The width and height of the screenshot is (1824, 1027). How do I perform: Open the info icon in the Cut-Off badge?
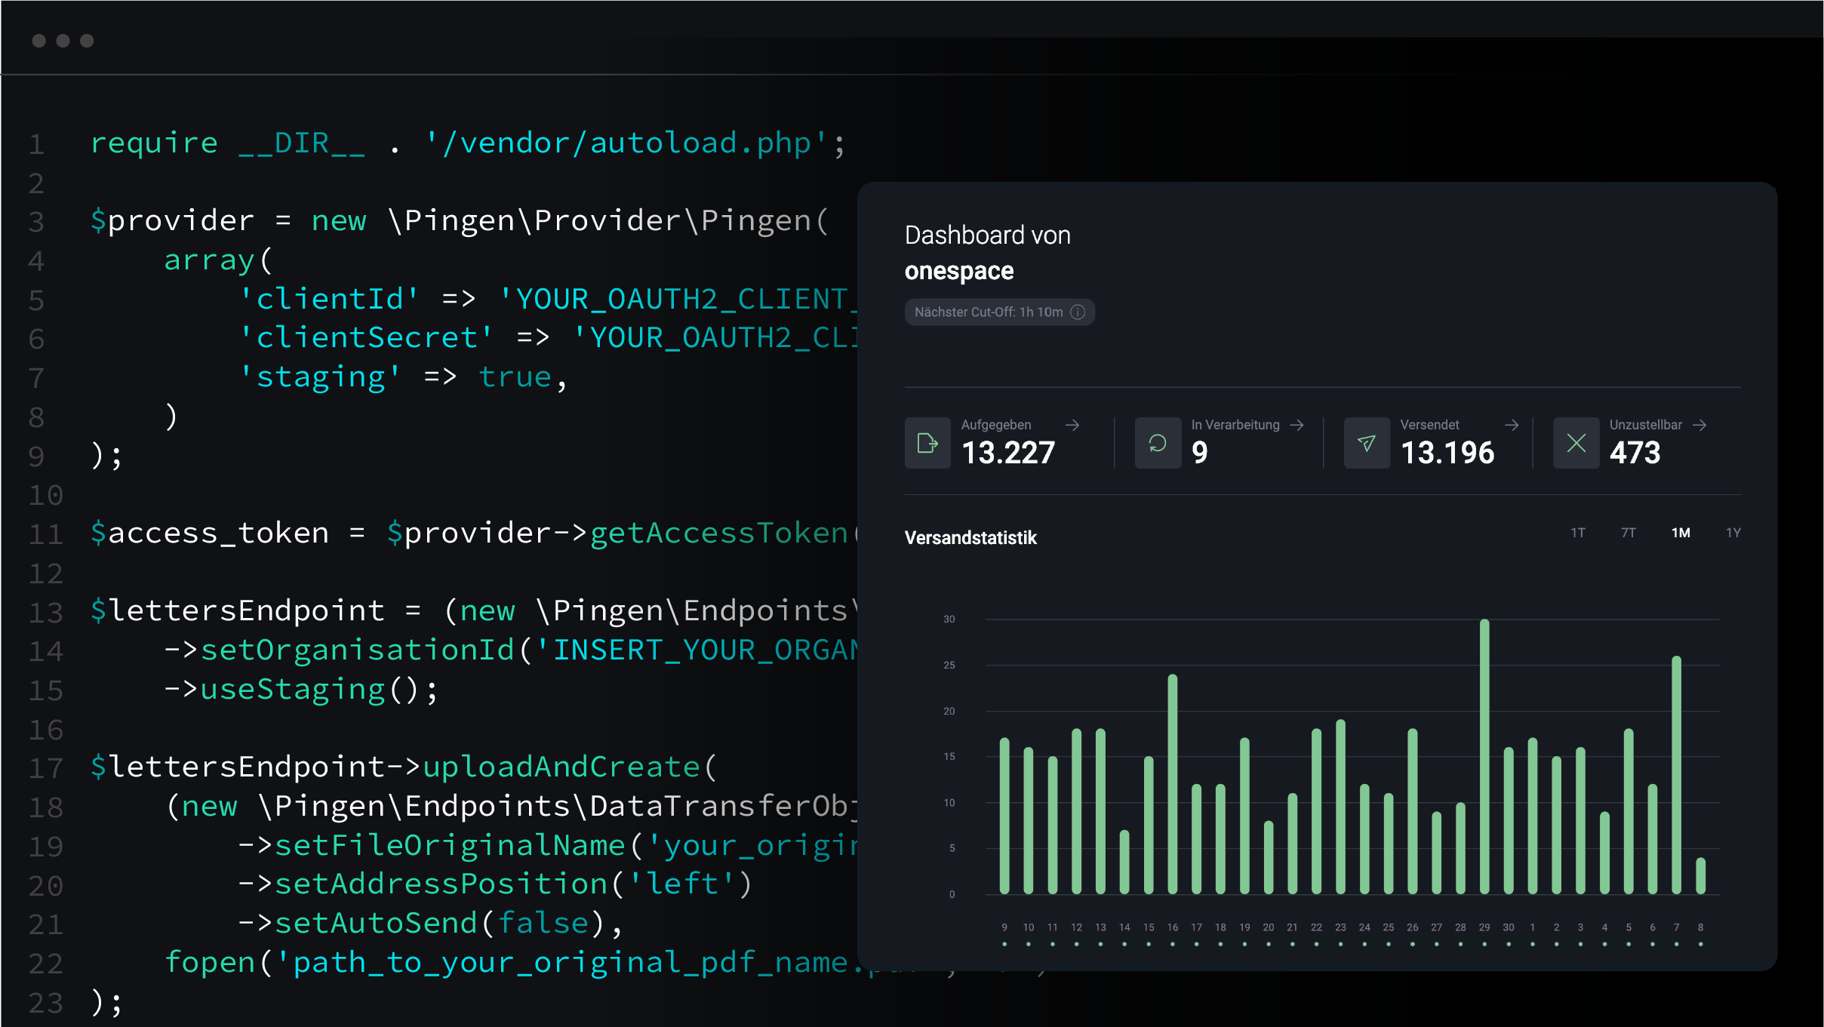(1079, 312)
